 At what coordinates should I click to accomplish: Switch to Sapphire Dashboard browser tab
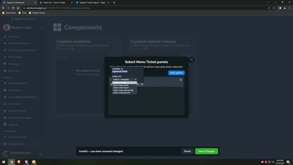tap(19, 3)
